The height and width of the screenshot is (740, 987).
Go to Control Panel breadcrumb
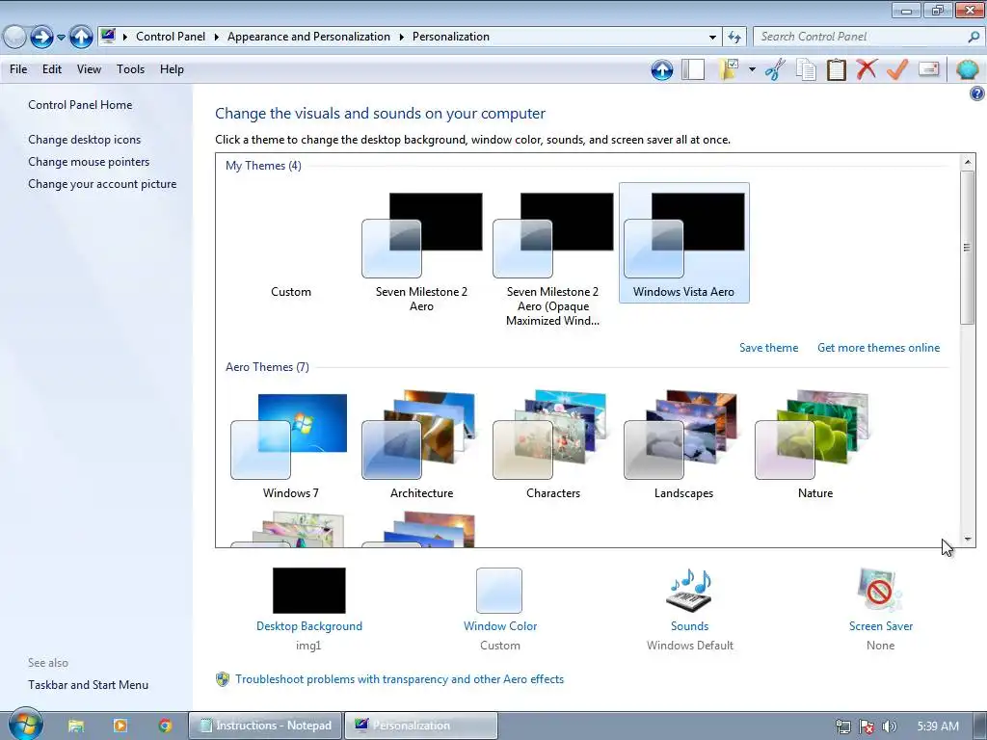point(171,37)
